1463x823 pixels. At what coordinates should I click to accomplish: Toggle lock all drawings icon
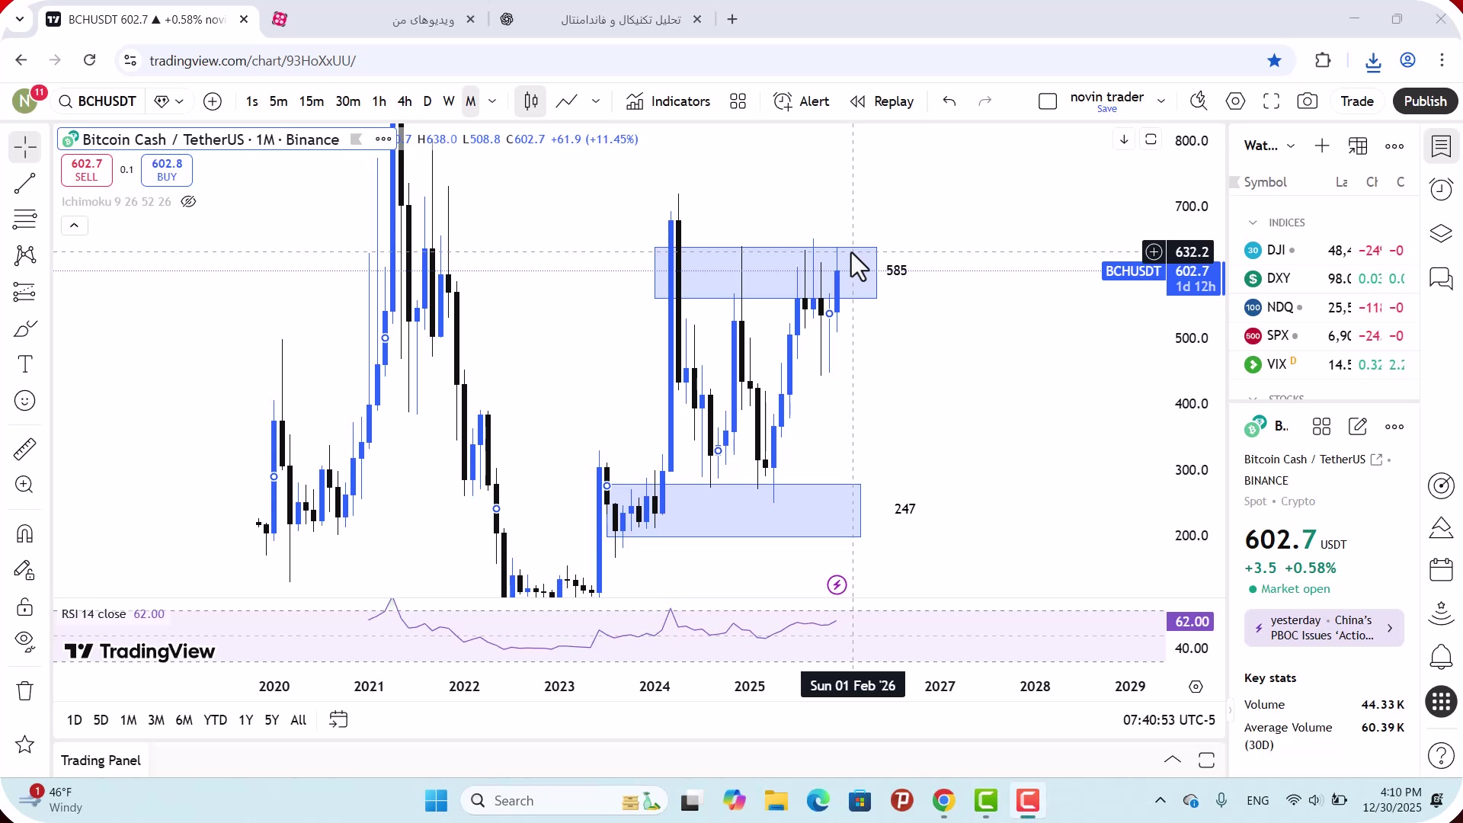click(24, 607)
